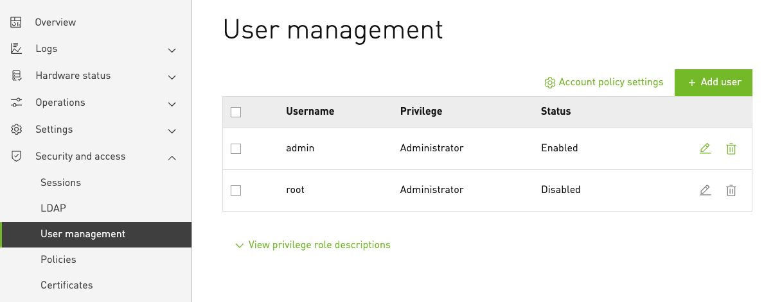The width and height of the screenshot is (764, 302).
Task: Open the Sessions page
Action: [60, 183]
